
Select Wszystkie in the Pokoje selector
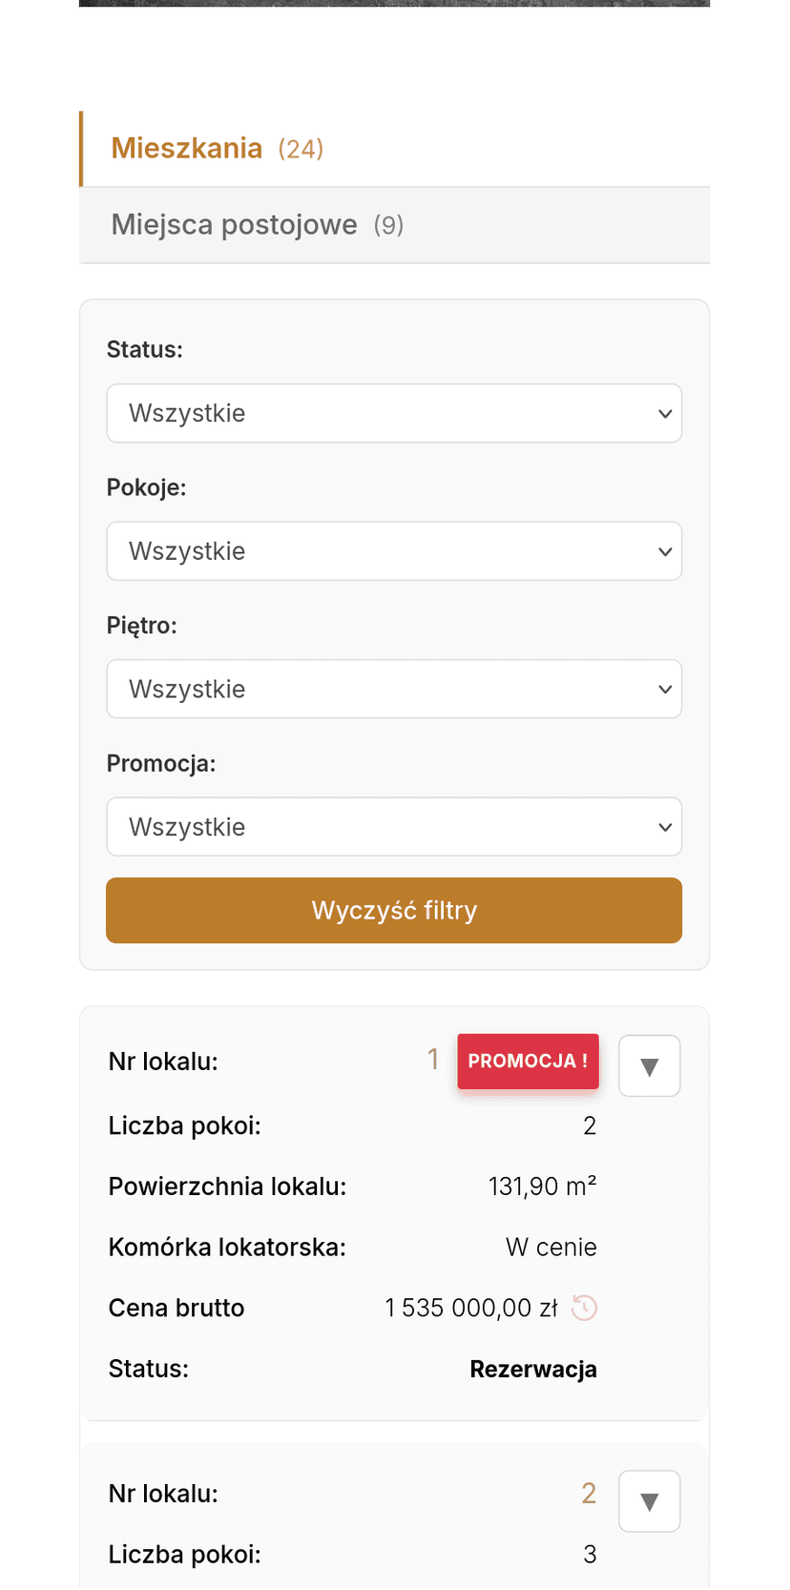(x=394, y=551)
